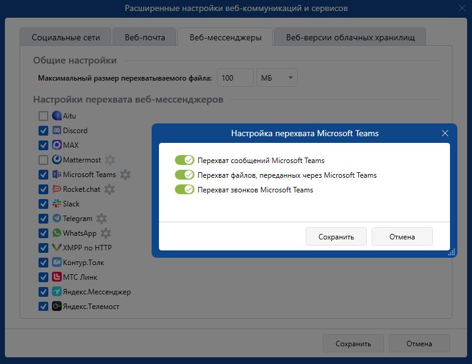Click the Яндекс.Мессенджер icon

57,292
